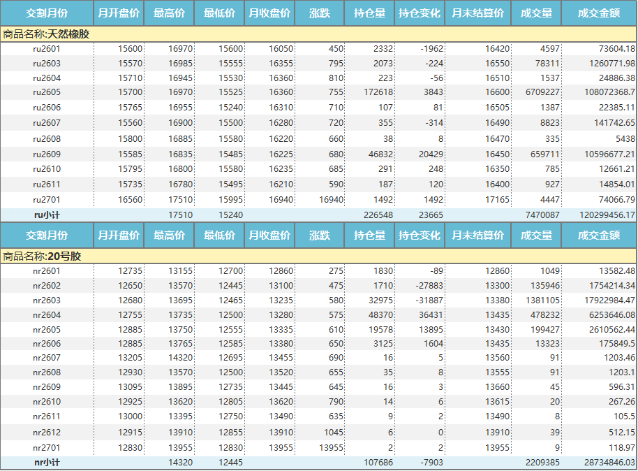638x471 pixels.
Task: Click the 交割月份 header in the top table
Action: [x=47, y=13]
